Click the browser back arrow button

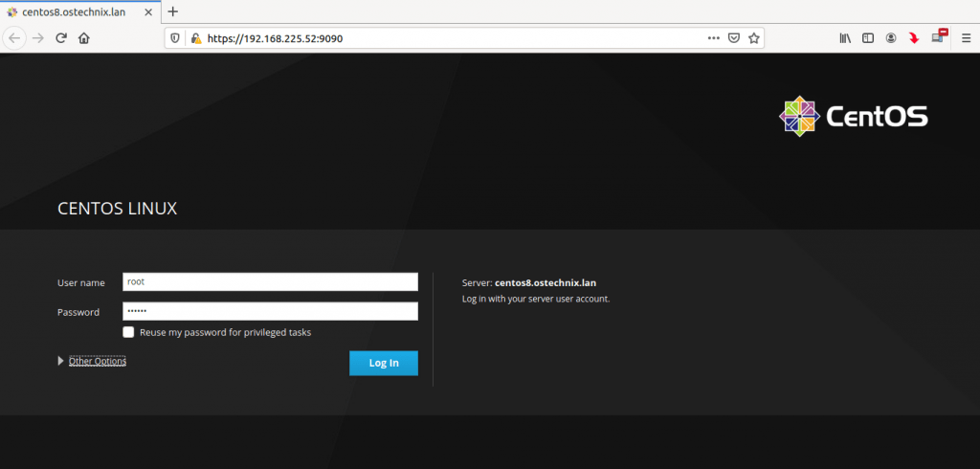tap(13, 38)
